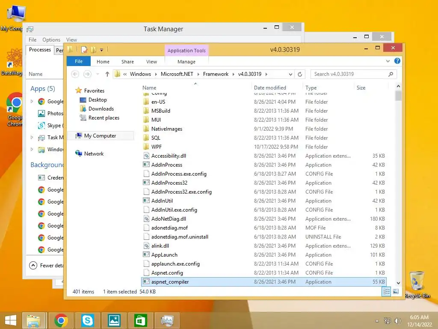Click the file list scroll down arrow
438x329 pixels.
tap(398, 283)
